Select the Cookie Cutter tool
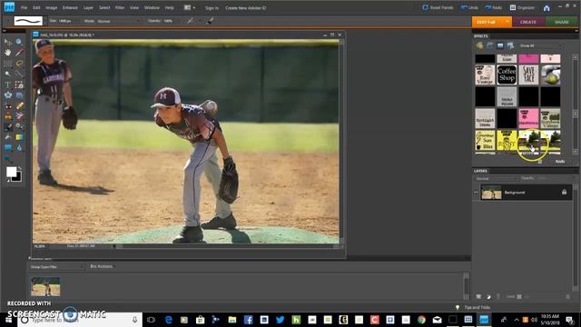This screenshot has height=327, width=581. point(7,95)
